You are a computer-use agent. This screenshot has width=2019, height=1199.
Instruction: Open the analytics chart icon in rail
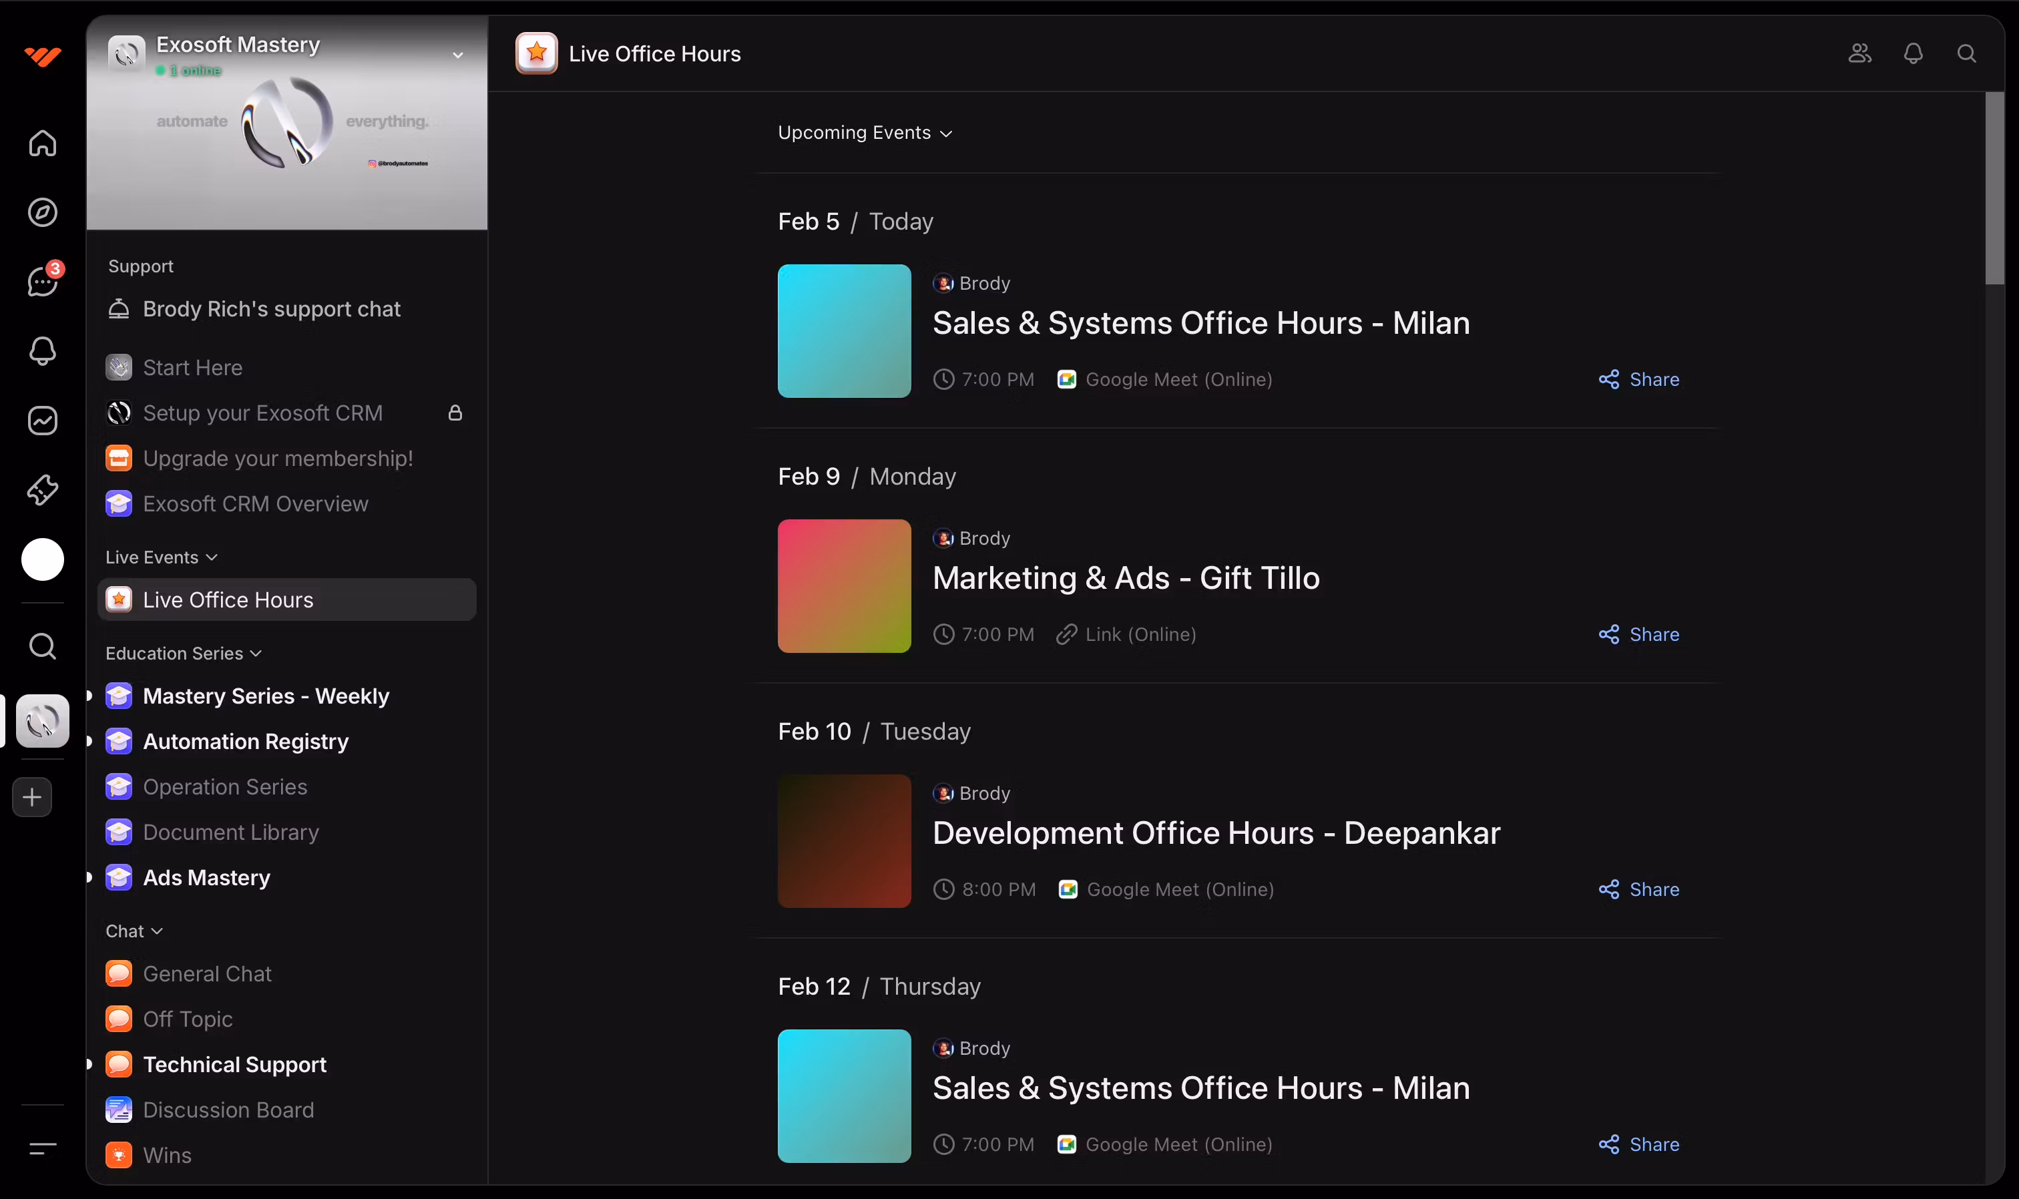[x=42, y=420]
